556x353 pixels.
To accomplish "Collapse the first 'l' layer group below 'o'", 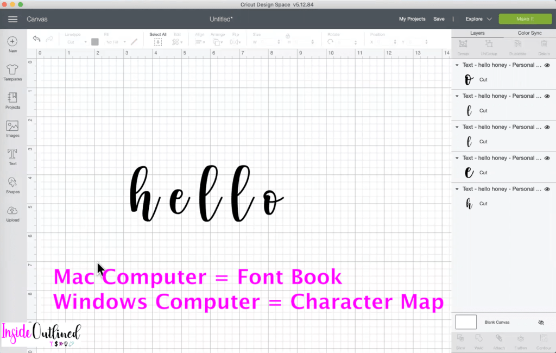I will [457, 96].
